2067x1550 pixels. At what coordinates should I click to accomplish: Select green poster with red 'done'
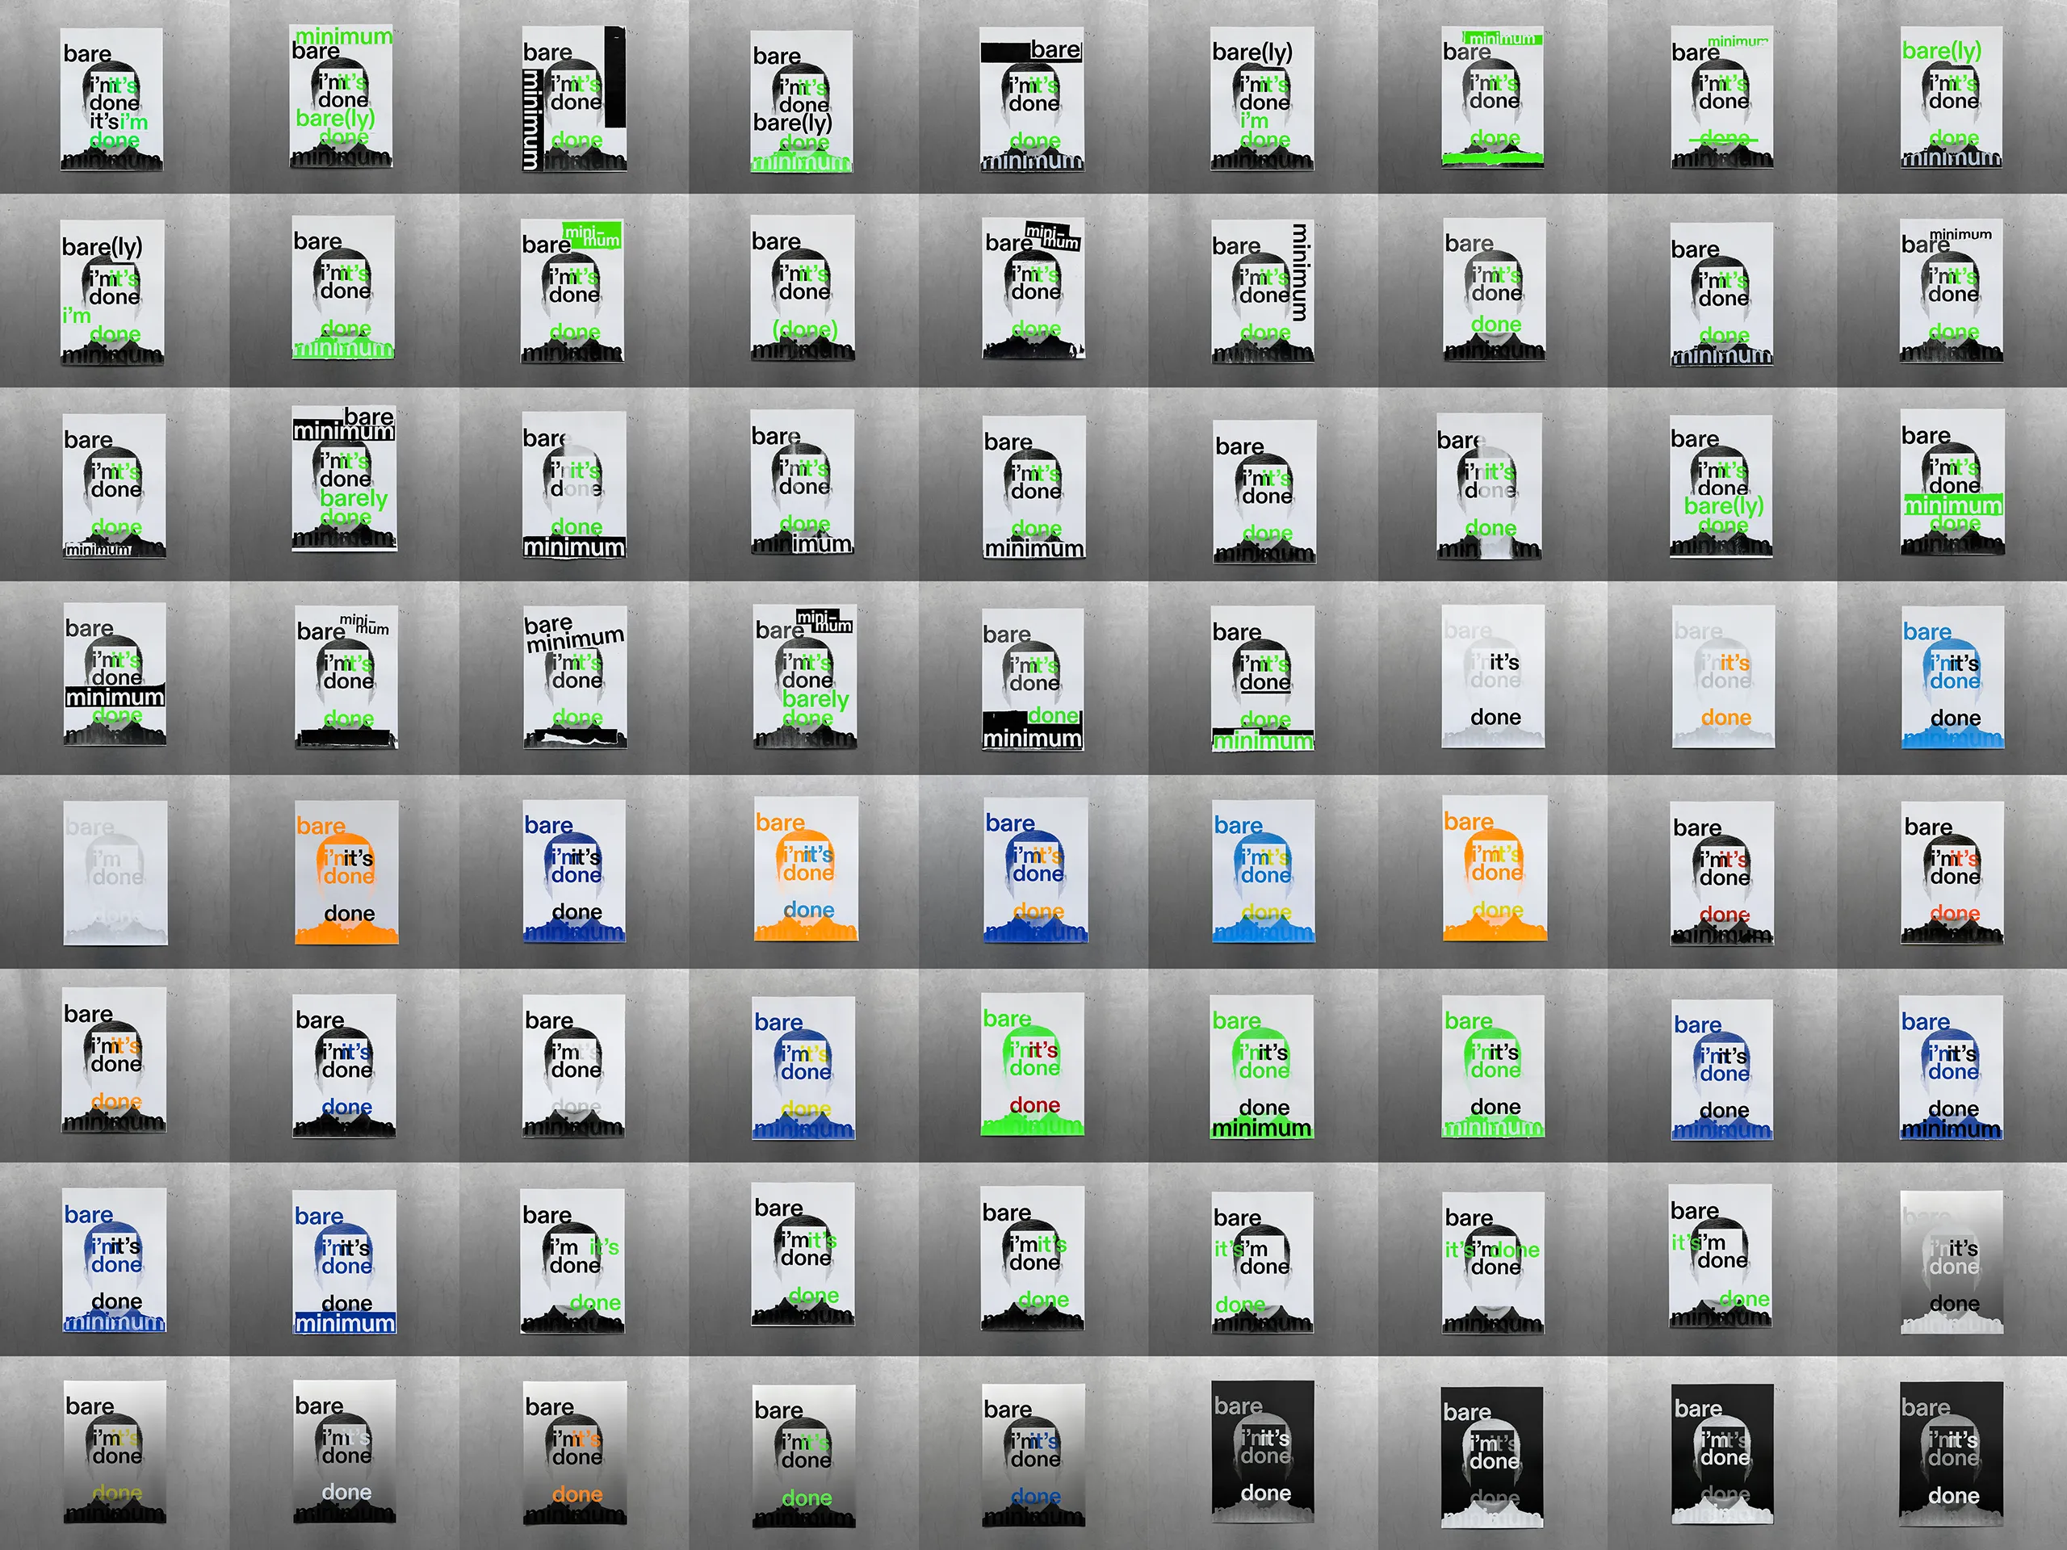click(x=1032, y=1064)
